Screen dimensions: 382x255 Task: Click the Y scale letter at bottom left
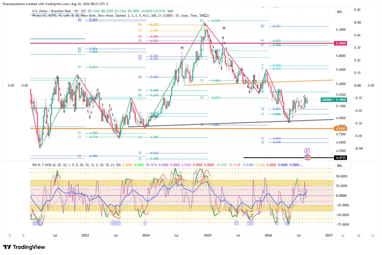pyautogui.click(x=9, y=236)
